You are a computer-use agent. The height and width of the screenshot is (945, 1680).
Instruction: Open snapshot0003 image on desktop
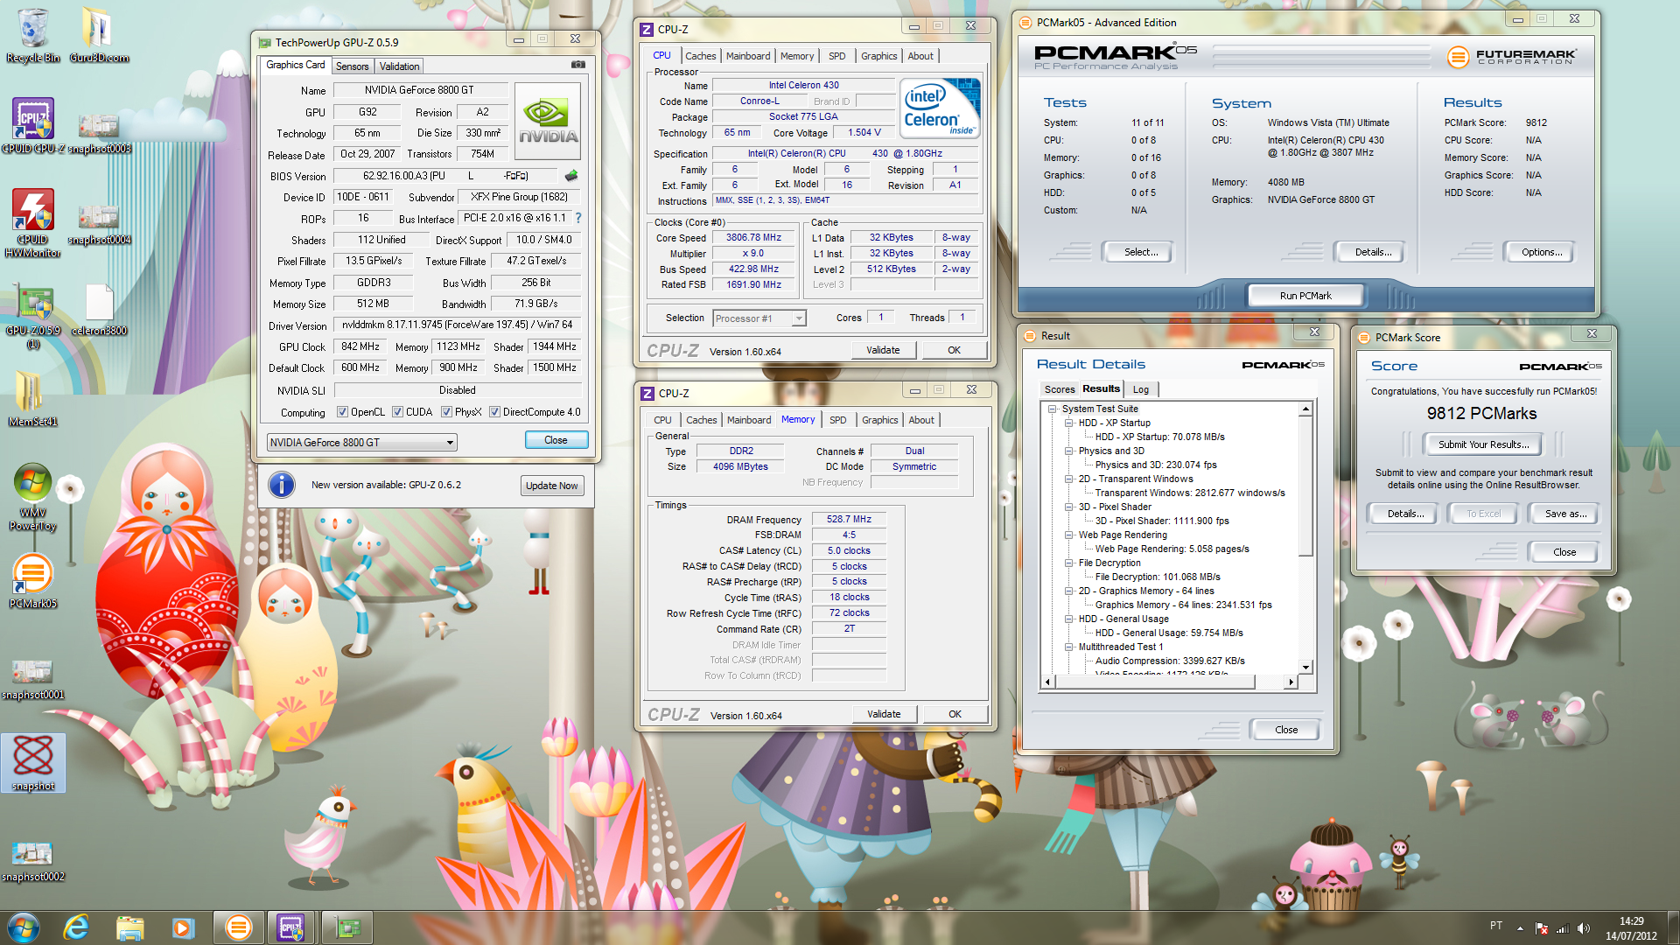click(99, 134)
